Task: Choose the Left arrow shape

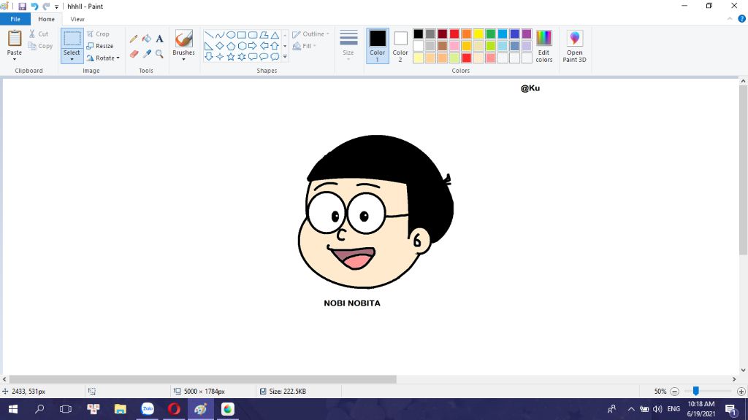Action: coord(264,46)
